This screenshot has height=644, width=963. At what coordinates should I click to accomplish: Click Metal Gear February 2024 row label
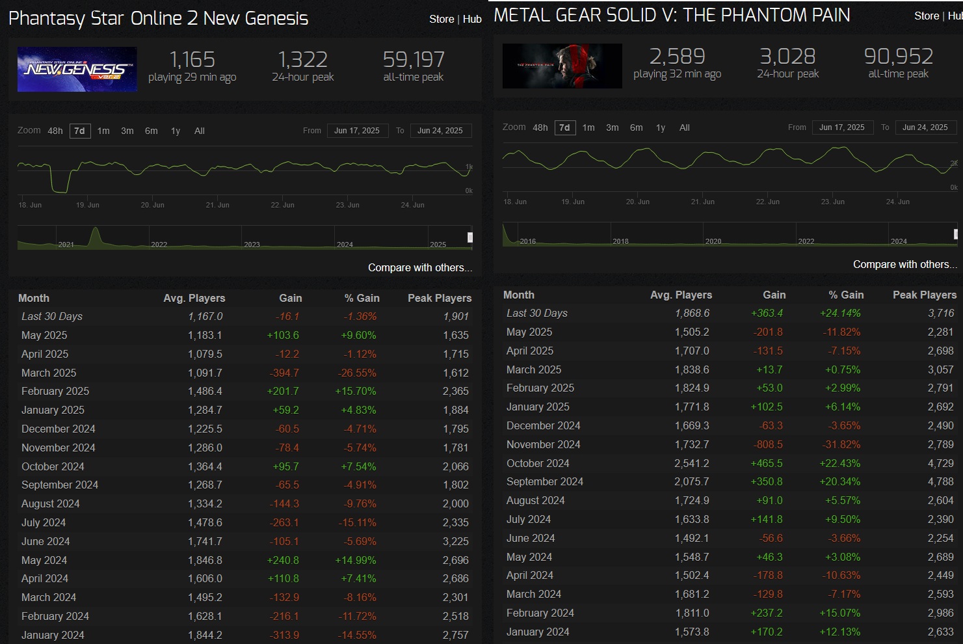coord(540,613)
